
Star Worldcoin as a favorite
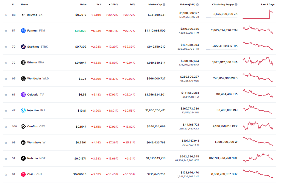[x=6, y=79]
